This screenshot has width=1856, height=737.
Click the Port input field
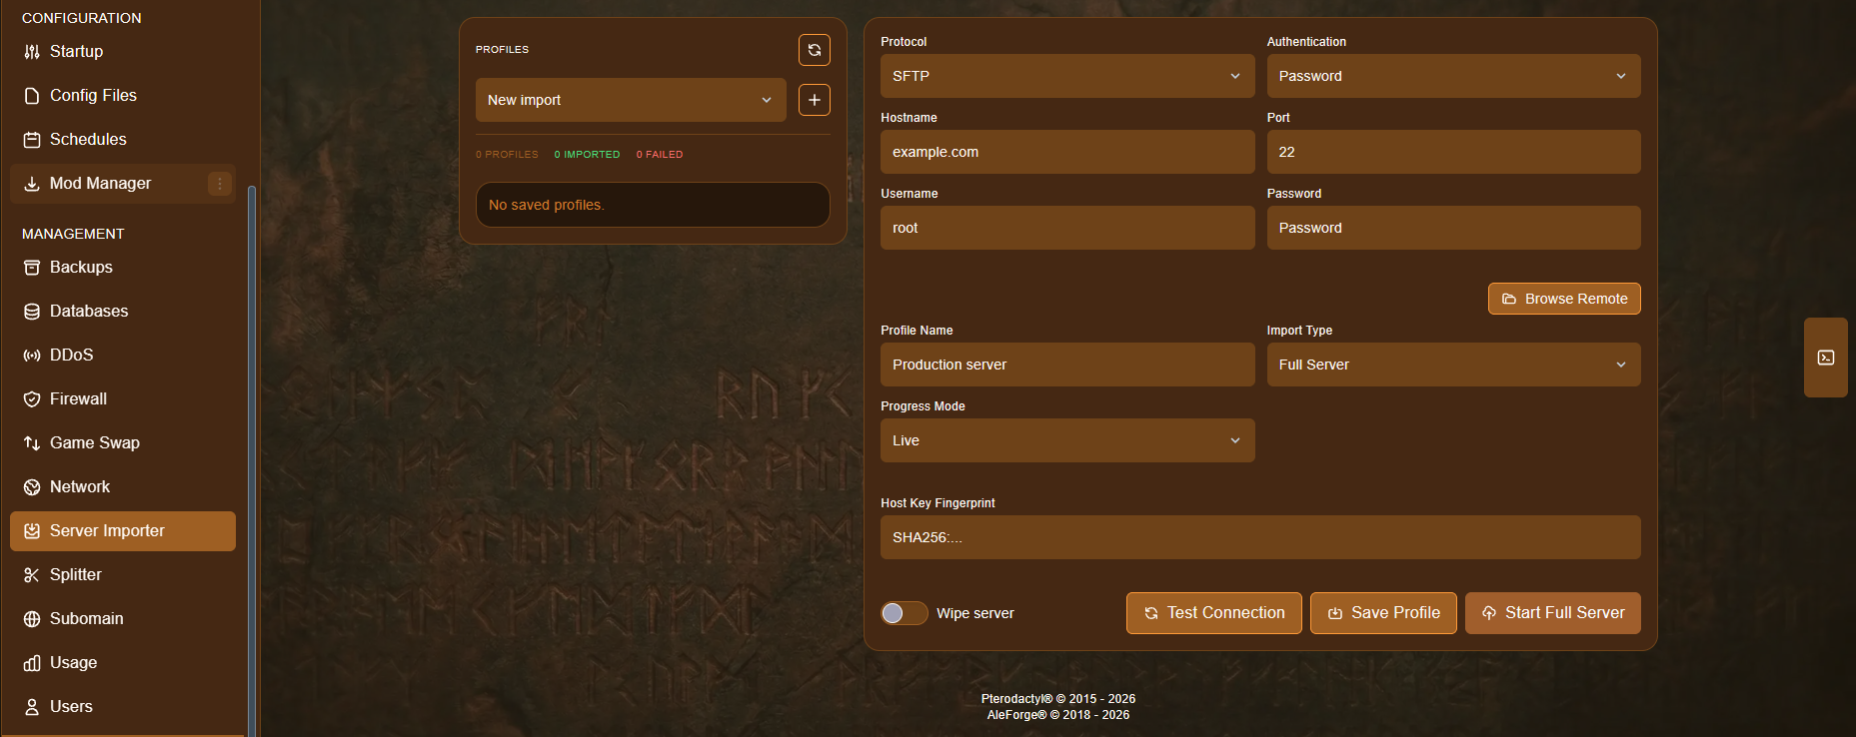click(1453, 152)
